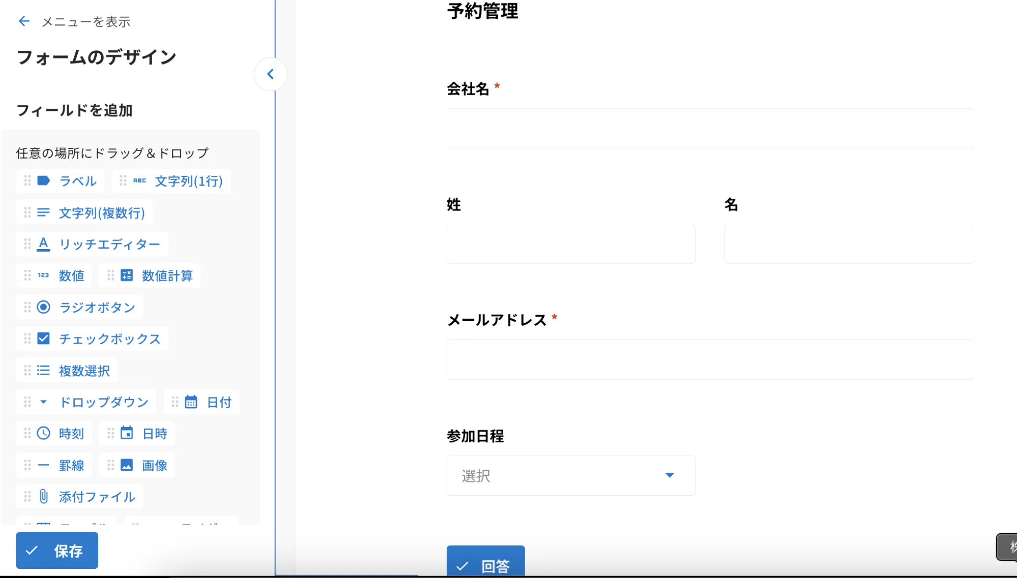Image resolution: width=1017 pixels, height=578 pixels.
Task: Collapse the side panel with chevron button
Action: click(x=271, y=74)
